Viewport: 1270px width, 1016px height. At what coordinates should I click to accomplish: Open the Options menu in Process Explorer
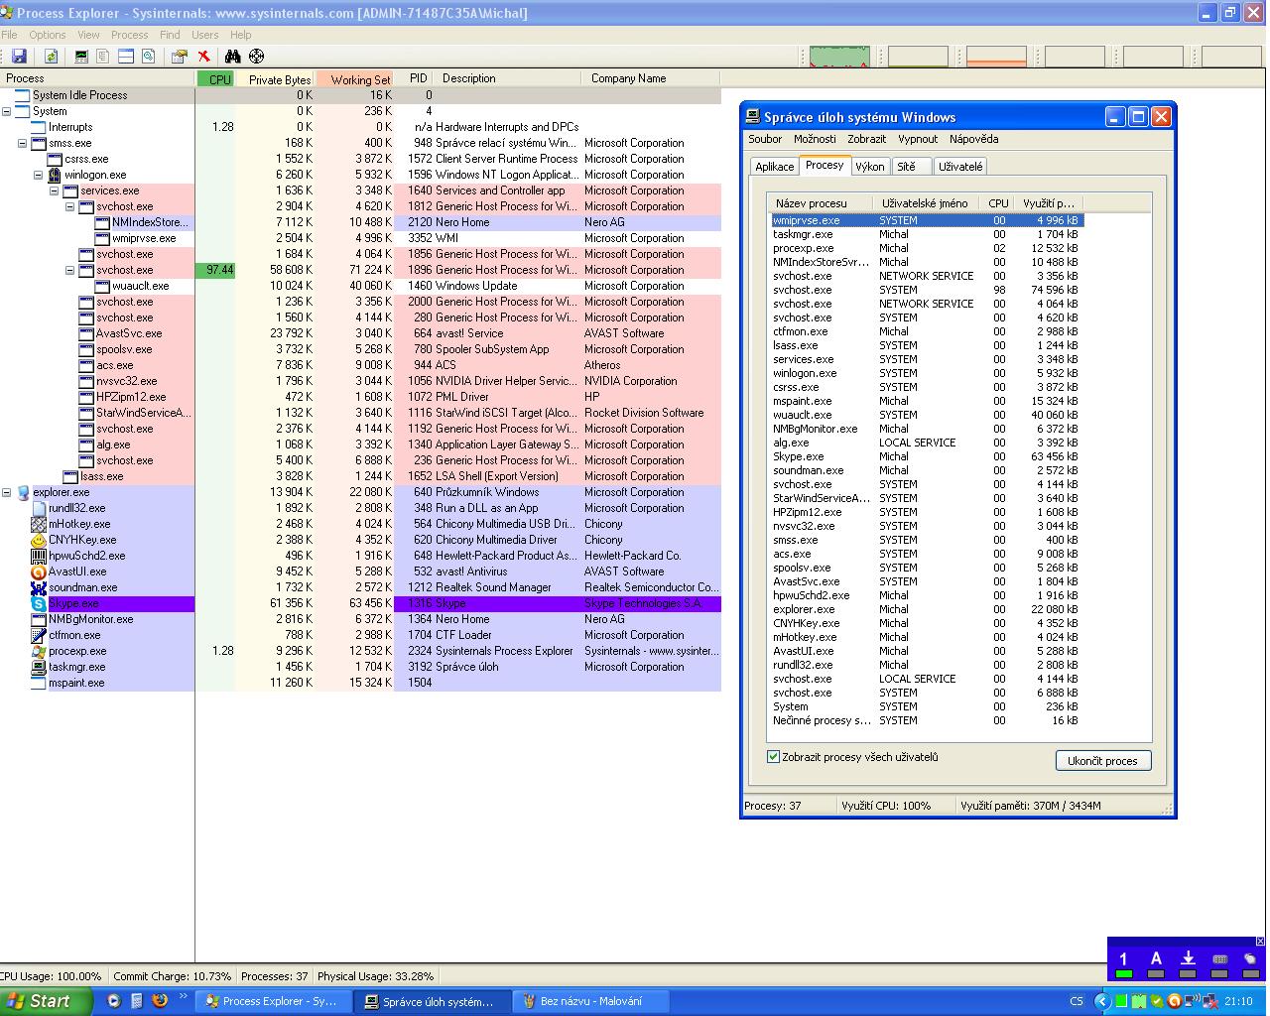(48, 35)
